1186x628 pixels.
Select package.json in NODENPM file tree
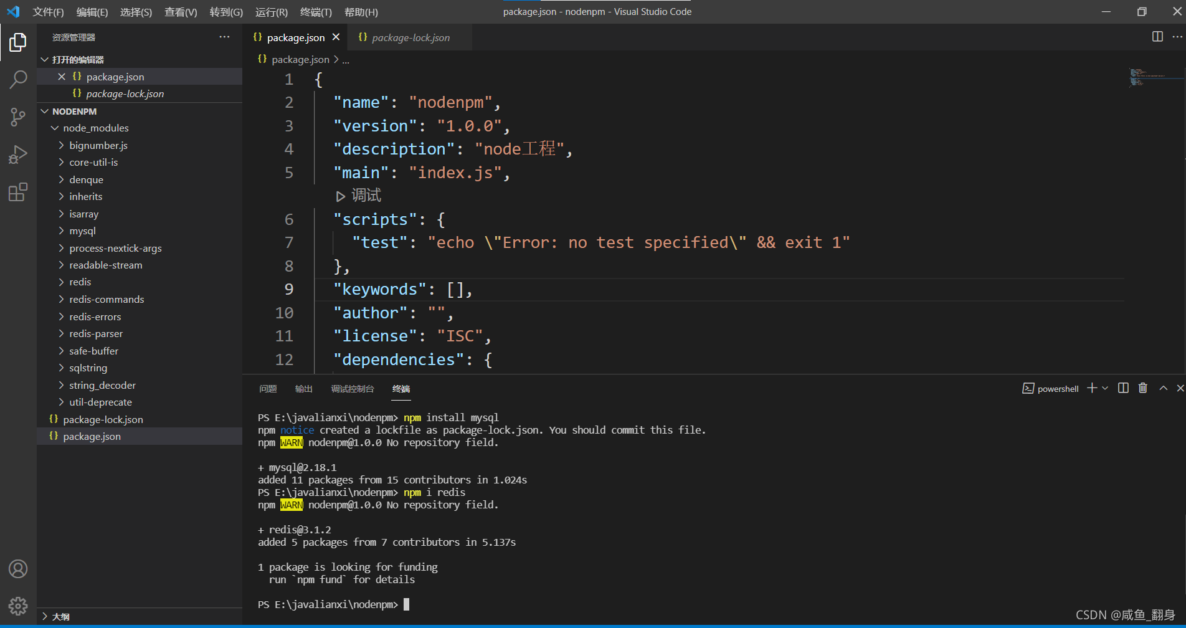(140, 436)
